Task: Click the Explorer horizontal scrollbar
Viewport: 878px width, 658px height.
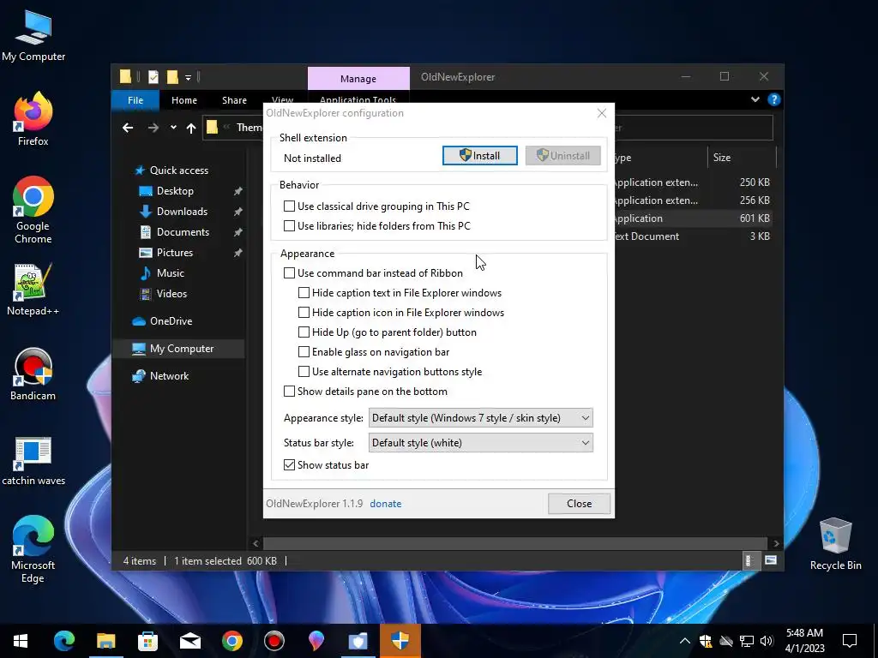Action: click(x=514, y=543)
